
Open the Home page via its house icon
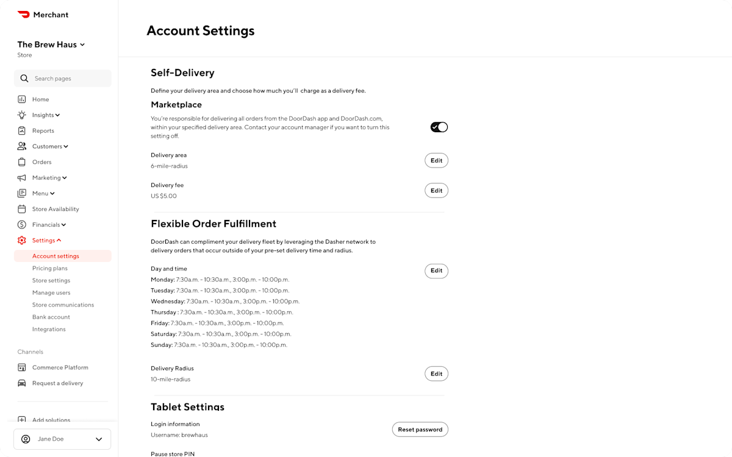23,99
